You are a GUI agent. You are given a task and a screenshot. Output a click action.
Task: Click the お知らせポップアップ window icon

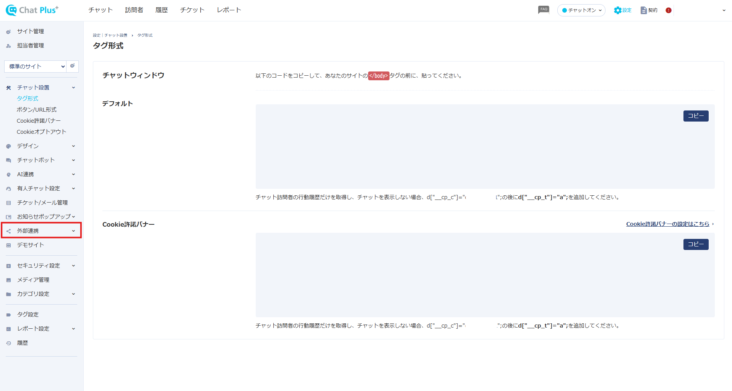click(8, 217)
